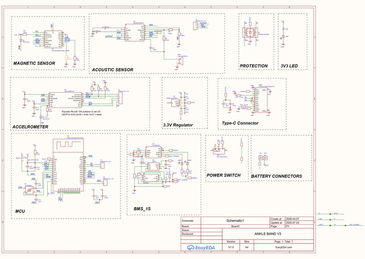Click the PROTECTION block title
The image size is (365, 259).
pos(254,66)
